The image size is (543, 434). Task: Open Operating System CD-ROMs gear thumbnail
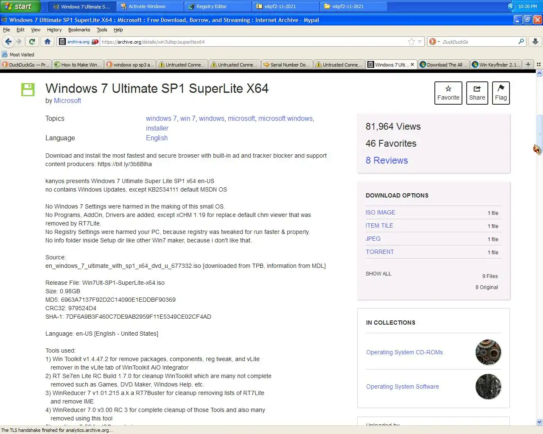point(488,352)
